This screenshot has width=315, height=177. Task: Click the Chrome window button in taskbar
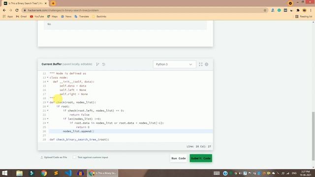(x=102, y=173)
